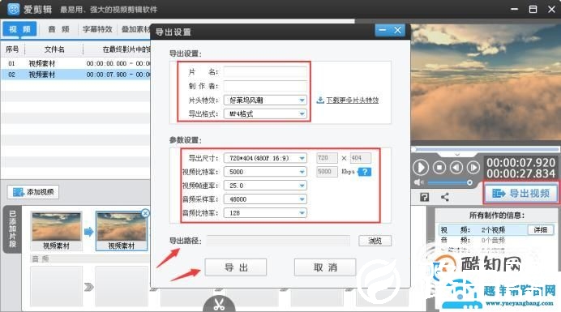Click the 文件名 column header
This screenshot has height=312, width=561.
tap(54, 49)
